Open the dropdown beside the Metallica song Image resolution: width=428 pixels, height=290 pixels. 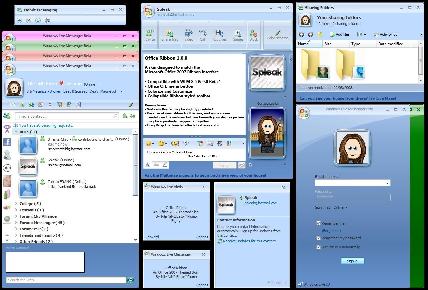121,91
